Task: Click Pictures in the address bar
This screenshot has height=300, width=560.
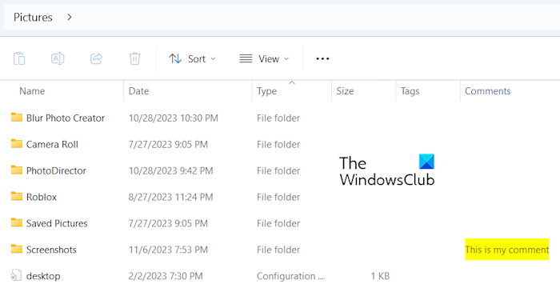Action: tap(33, 17)
